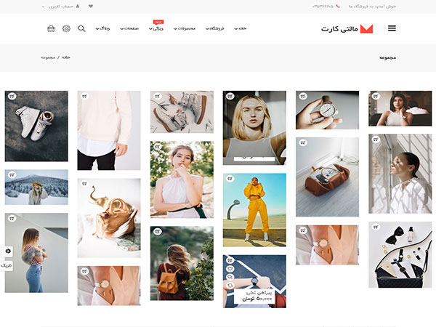Click the search magnifier in the header
Screen dimensions: 436x327
[81, 28]
